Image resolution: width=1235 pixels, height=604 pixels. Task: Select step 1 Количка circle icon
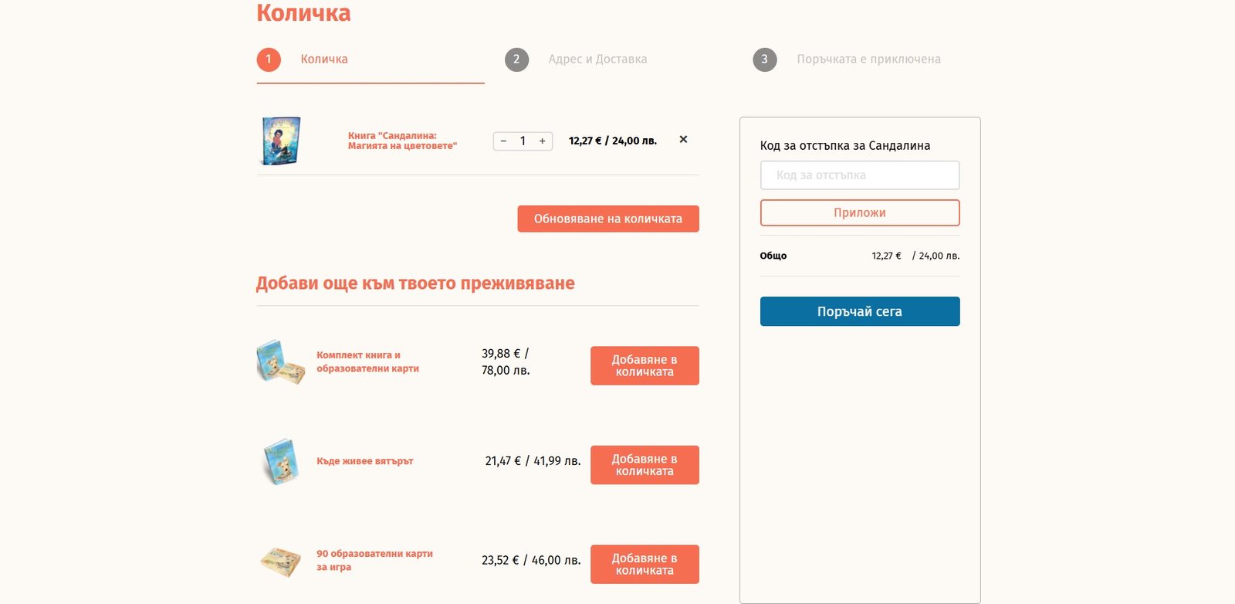pos(269,59)
